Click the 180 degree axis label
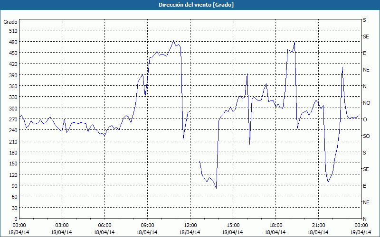Viewport: 380px width, 237px height. click(13, 153)
